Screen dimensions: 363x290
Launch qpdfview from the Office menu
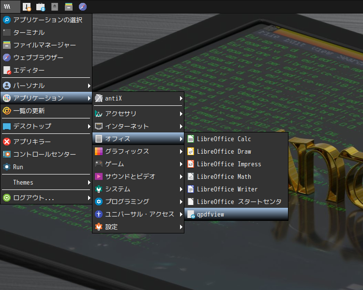236,215
